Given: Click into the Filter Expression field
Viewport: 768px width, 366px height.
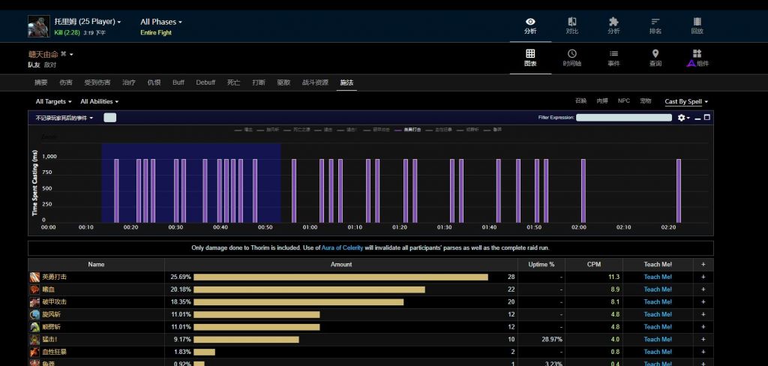Looking at the screenshot, I should pyautogui.click(x=623, y=118).
